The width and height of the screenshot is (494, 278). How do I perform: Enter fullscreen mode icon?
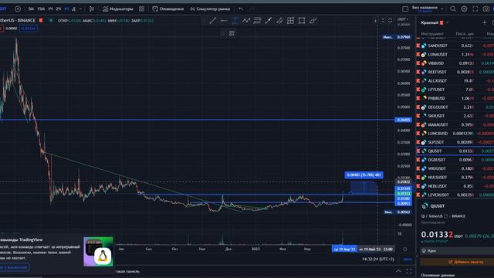475,8
